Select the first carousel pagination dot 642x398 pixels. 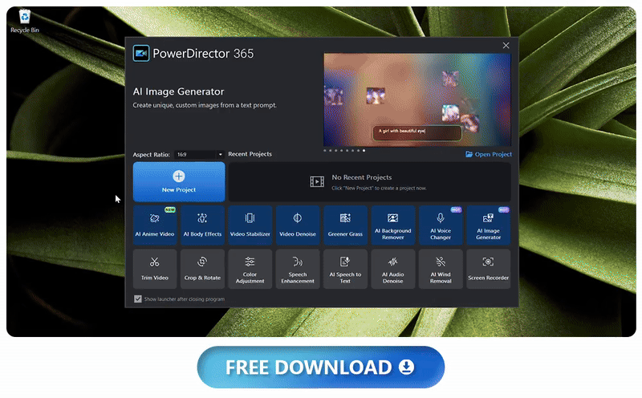click(325, 151)
